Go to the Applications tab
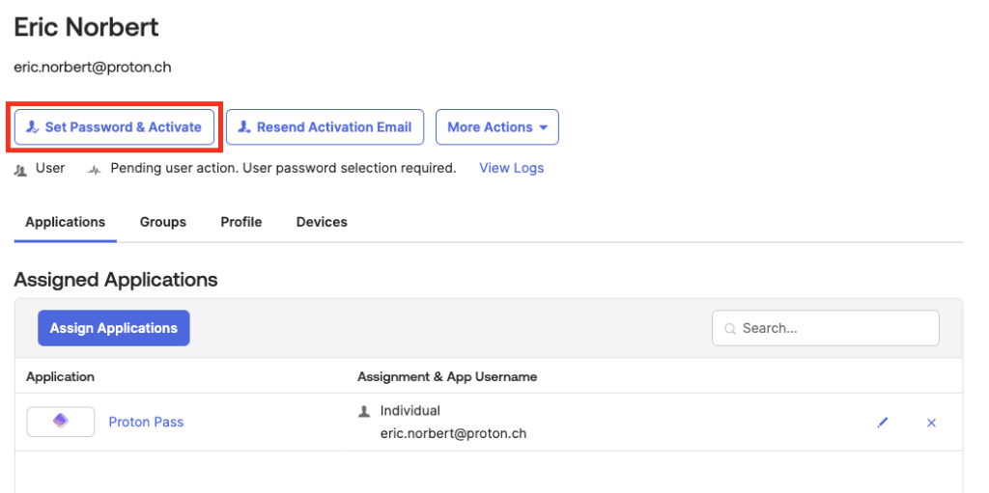 click(65, 222)
